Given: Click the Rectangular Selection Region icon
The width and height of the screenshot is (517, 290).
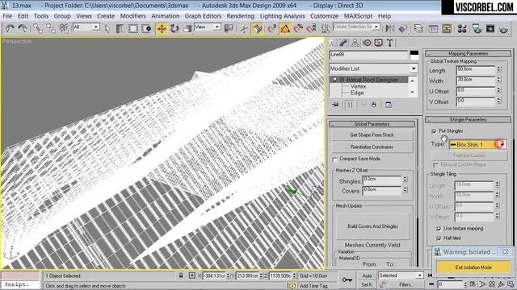Looking at the screenshot, I should coord(133,29).
